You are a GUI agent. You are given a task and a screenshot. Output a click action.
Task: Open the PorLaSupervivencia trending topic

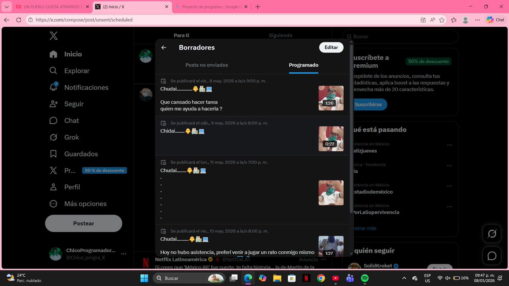(x=375, y=212)
